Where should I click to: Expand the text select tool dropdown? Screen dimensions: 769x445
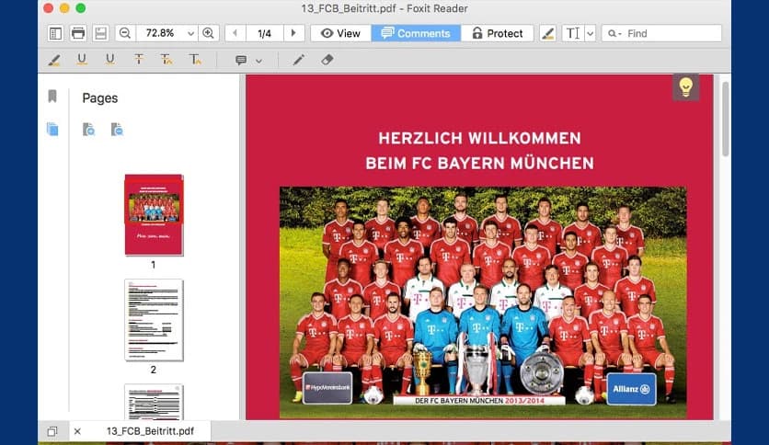point(590,33)
